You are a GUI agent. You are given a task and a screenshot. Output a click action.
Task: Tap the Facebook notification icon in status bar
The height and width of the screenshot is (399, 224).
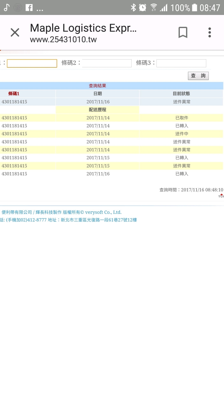(x=29, y=7)
